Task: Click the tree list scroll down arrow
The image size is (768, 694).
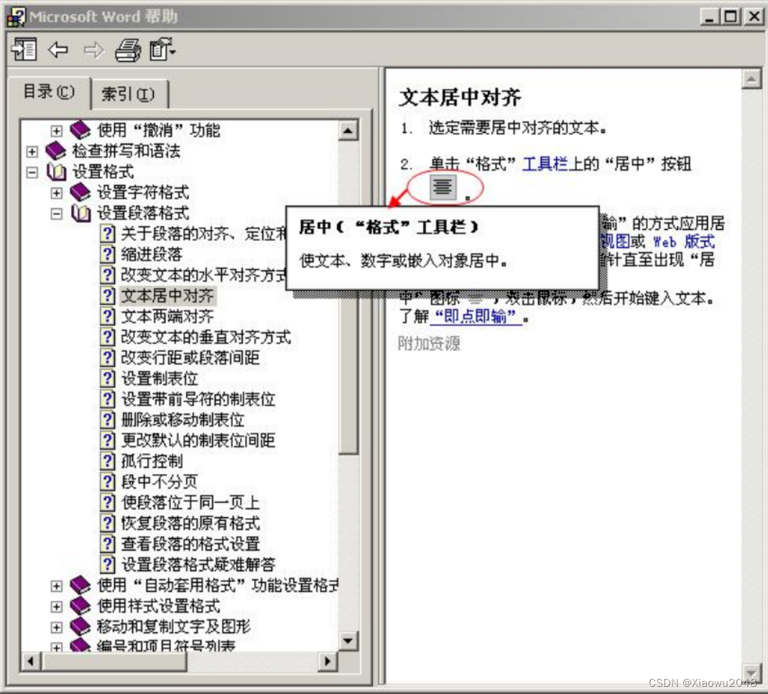Action: click(348, 640)
